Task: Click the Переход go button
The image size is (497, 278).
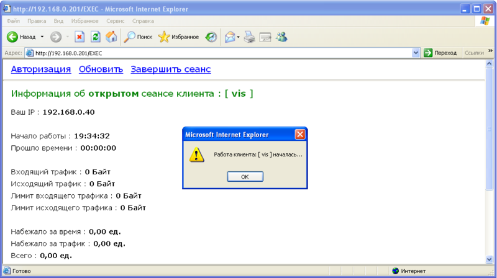Action: pos(440,53)
